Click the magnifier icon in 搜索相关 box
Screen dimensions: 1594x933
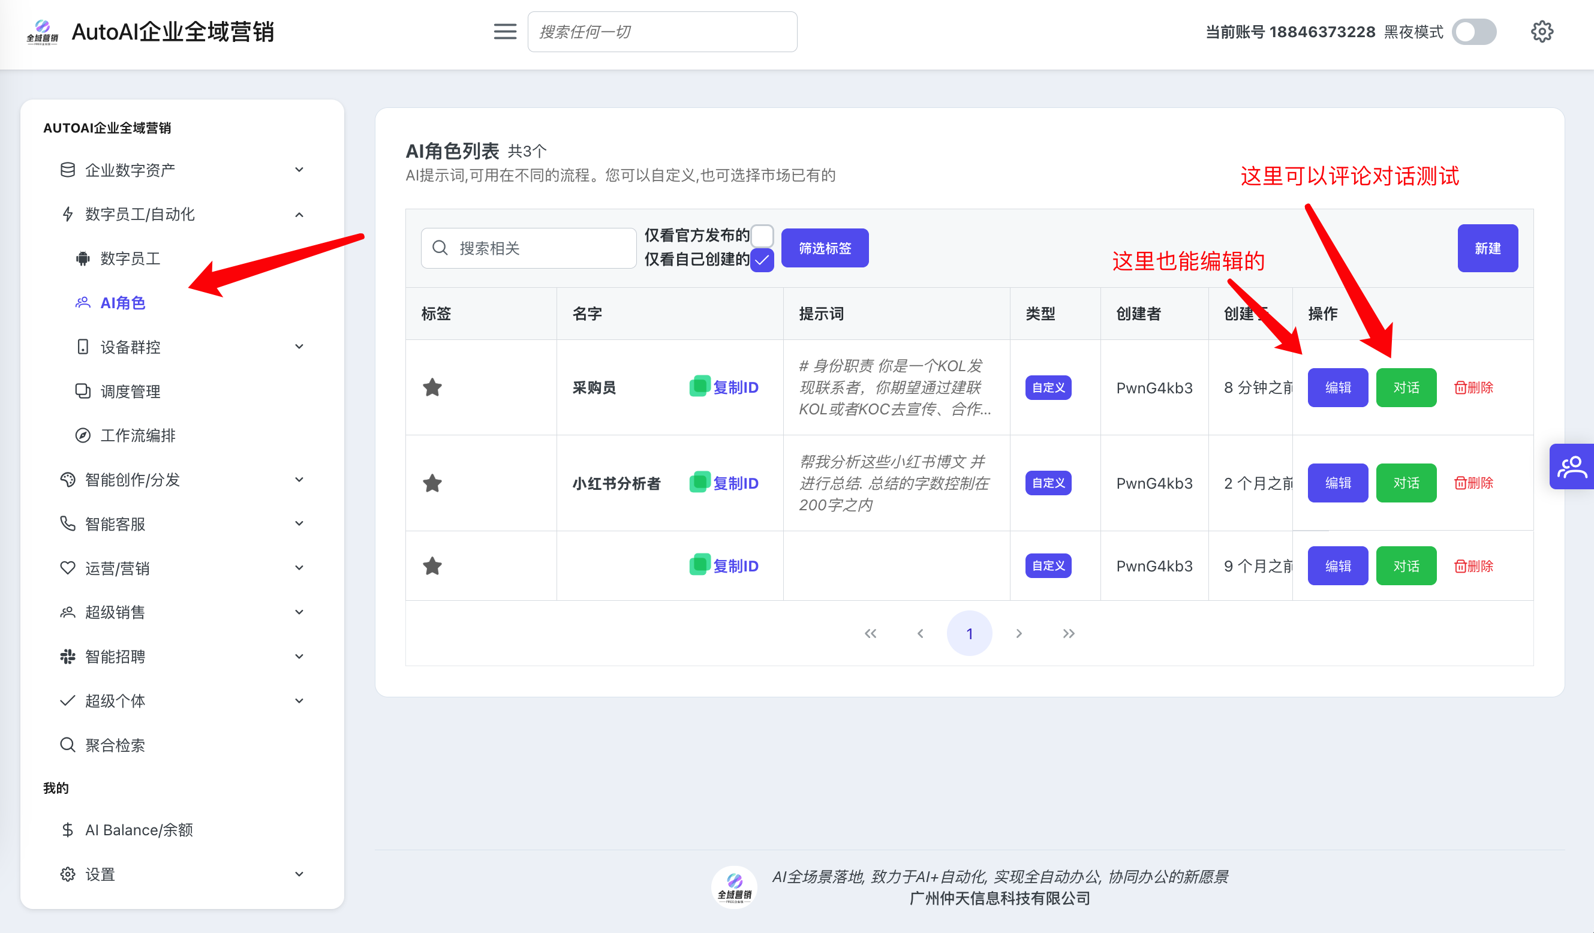(440, 248)
